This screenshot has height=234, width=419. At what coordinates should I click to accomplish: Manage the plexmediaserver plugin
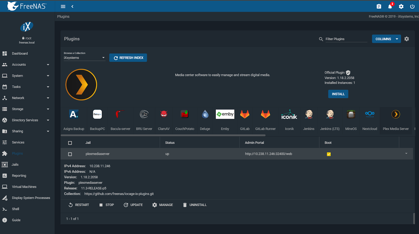tap(162, 205)
